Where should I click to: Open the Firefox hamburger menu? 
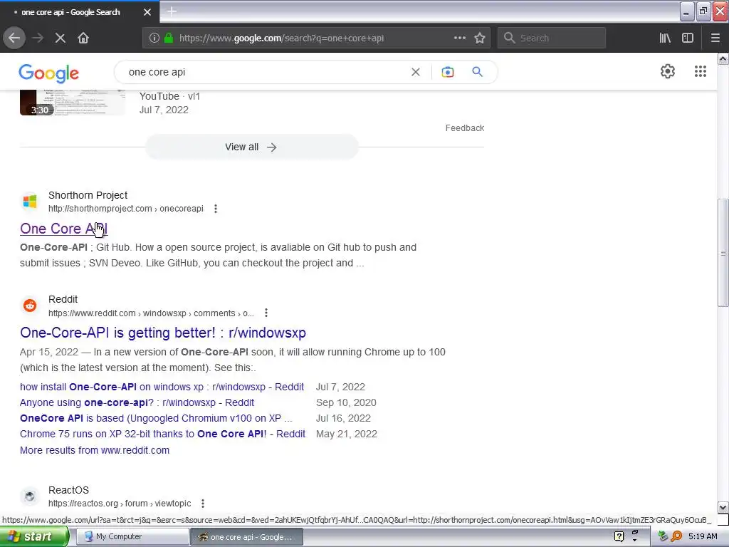click(715, 38)
